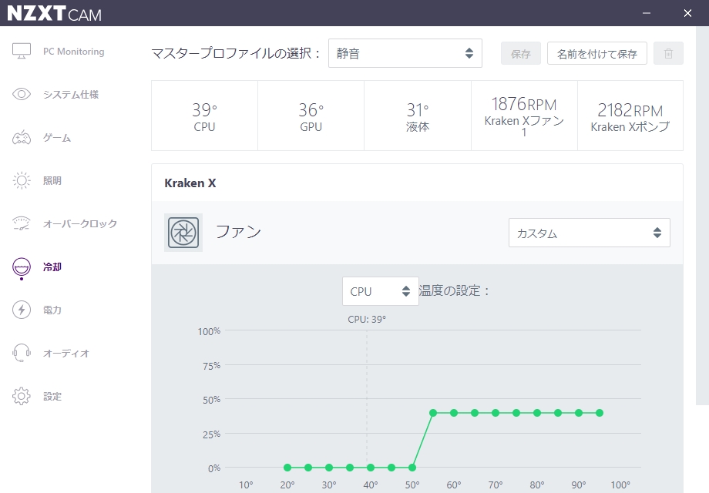Click the sun icon for 照明
The height and width of the screenshot is (493, 709).
(22, 180)
